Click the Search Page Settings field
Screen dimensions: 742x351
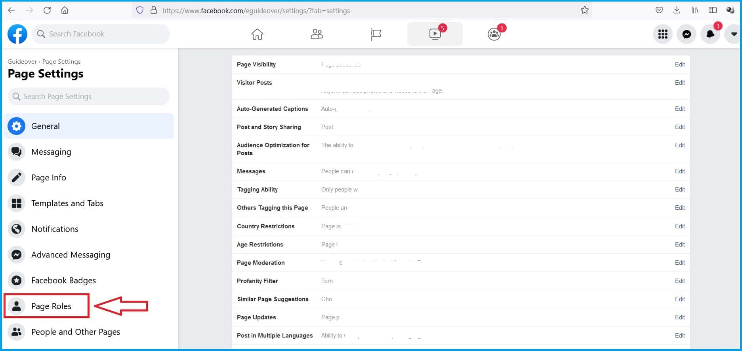(89, 96)
